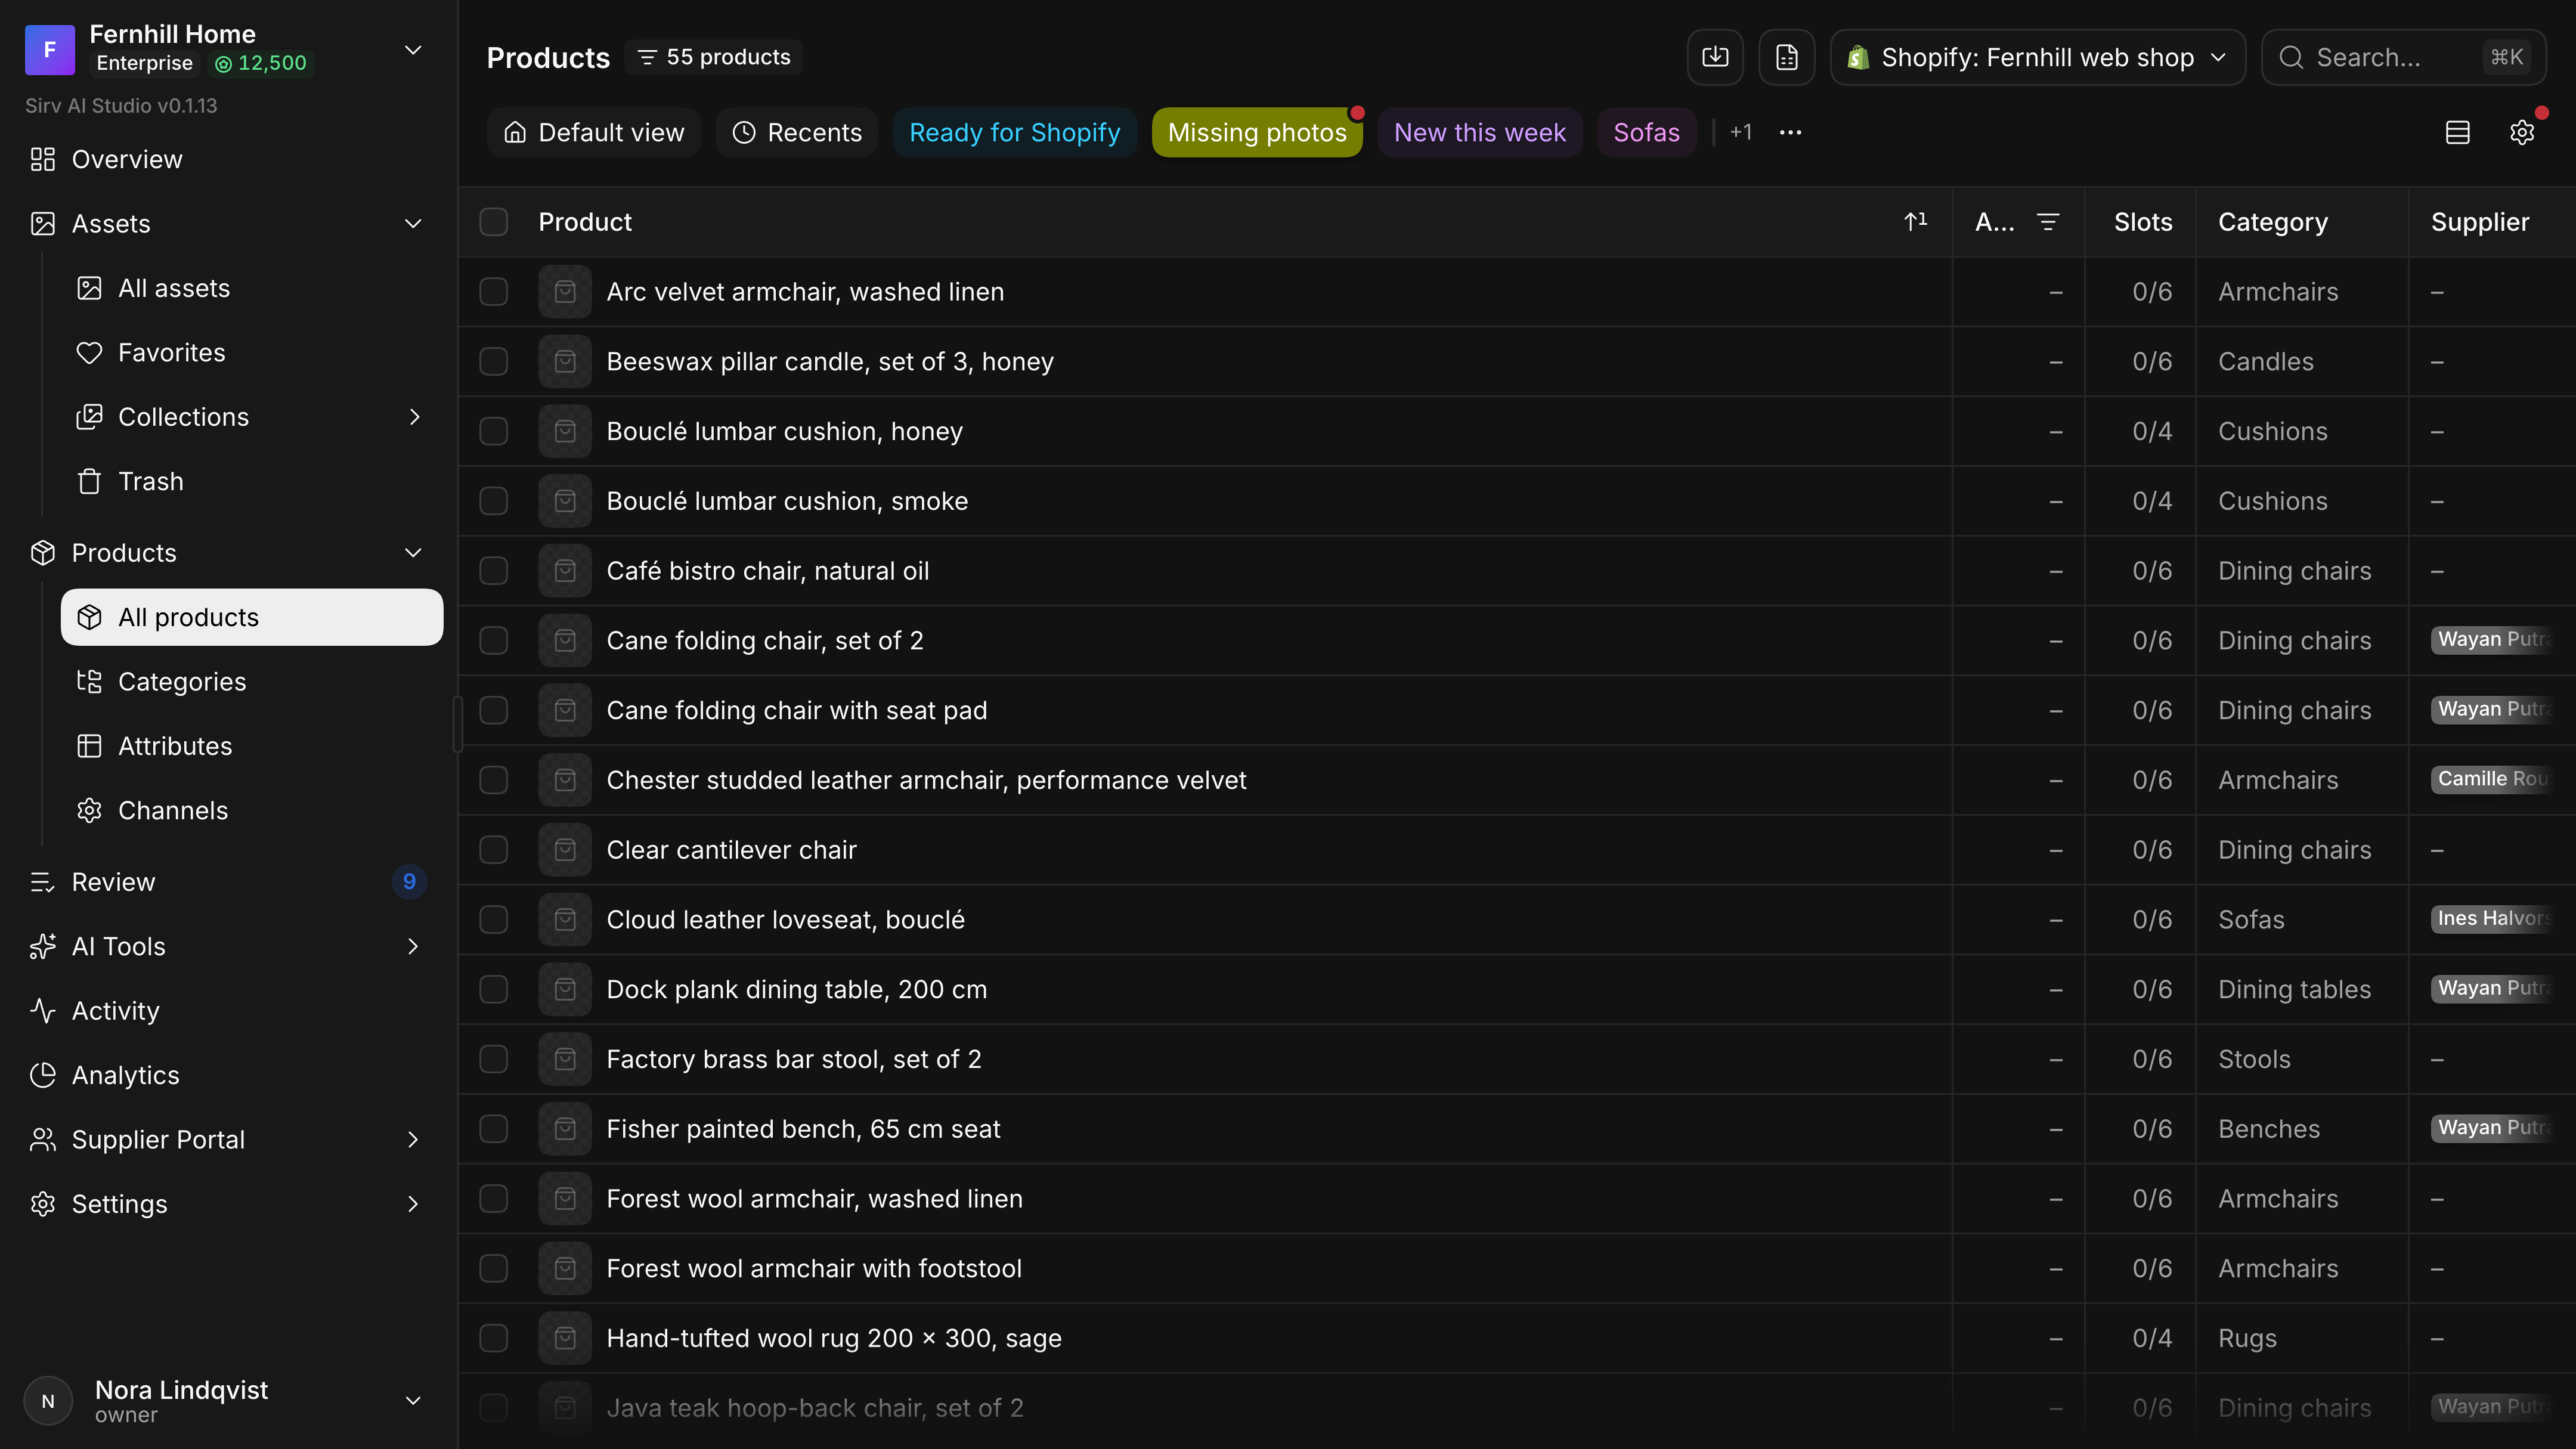Click the more views ellipsis icon

[x=1790, y=132]
